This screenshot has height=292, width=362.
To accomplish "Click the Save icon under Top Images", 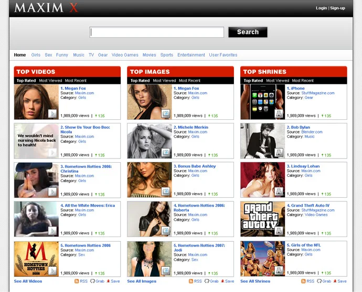I will pyautogui.click(x=222, y=281).
